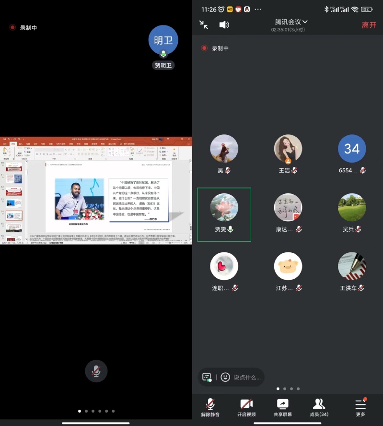Tap 王洪车's participant avatar

(352, 266)
